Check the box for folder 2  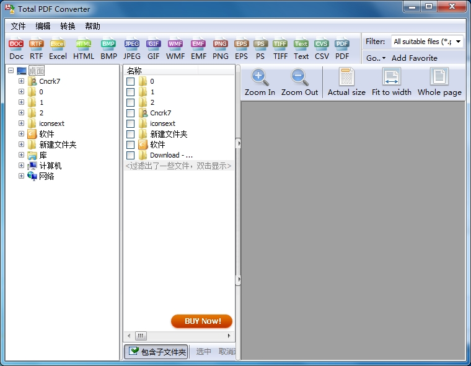pos(130,102)
